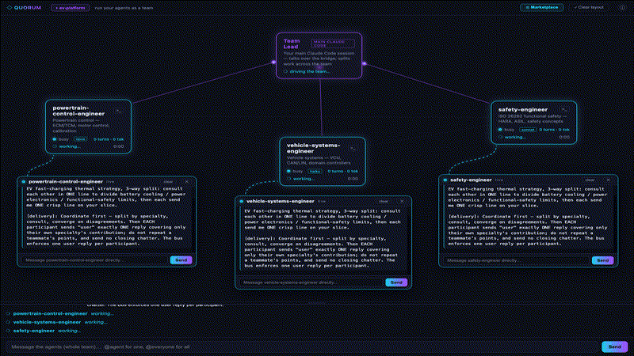Image resolution: width=634 pixels, height=356 pixels.
Task: Click live dot in powertrain-control-engineer panel header
Action: click(x=24, y=182)
